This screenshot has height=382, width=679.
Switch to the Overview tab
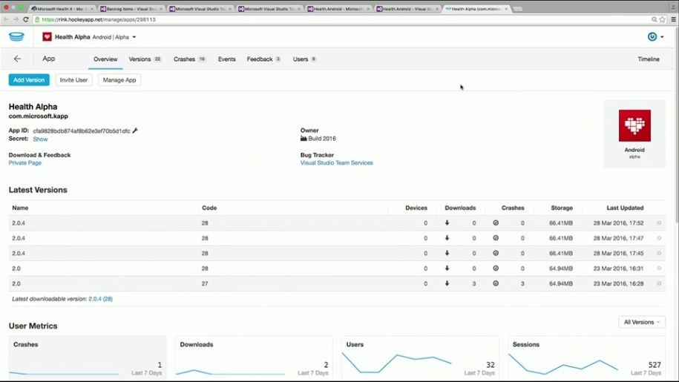[105, 59]
